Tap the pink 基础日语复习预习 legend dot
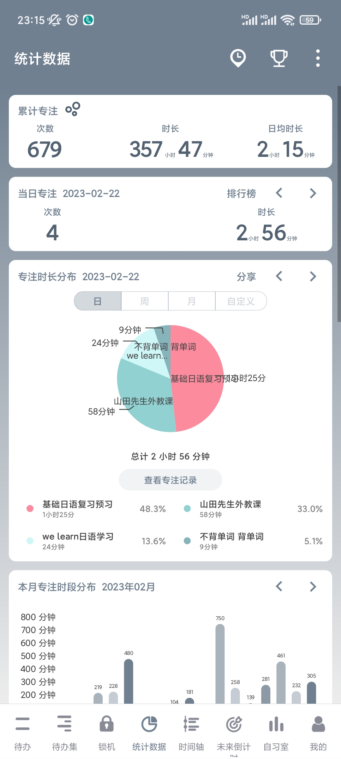The image size is (341, 759). [30, 509]
